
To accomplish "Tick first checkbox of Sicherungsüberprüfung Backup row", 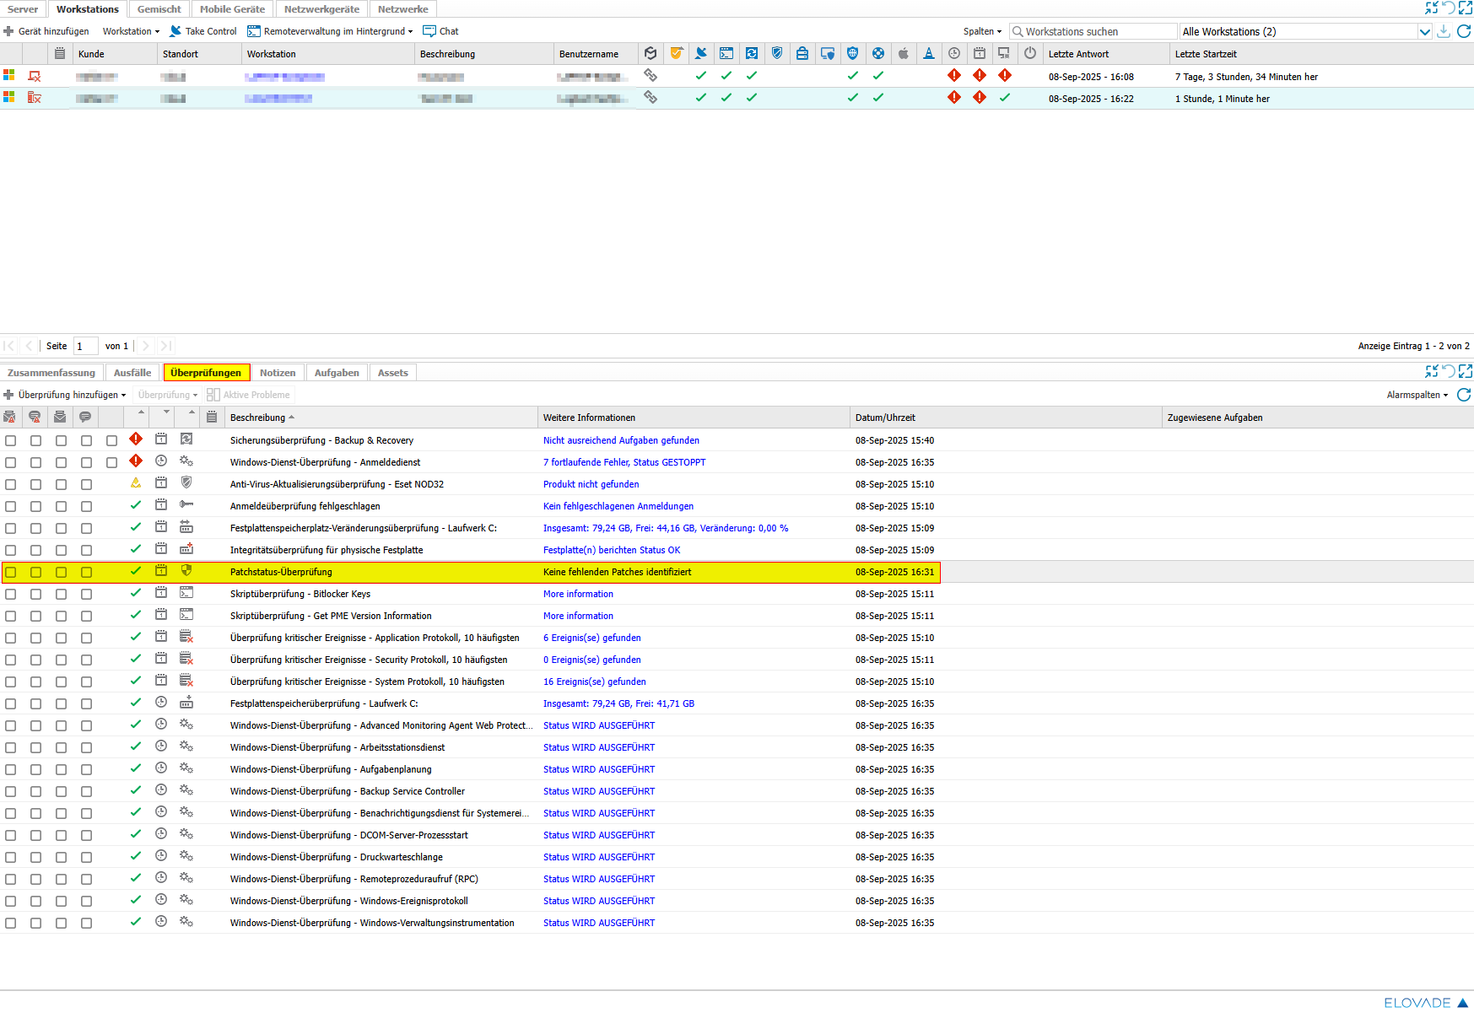I will click(x=10, y=440).
